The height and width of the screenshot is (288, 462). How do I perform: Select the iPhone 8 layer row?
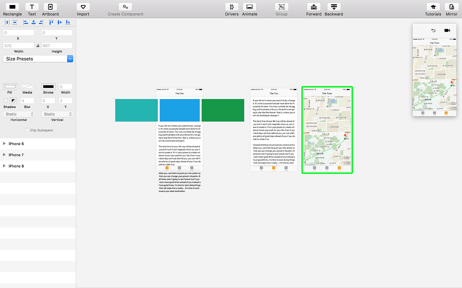(38, 166)
